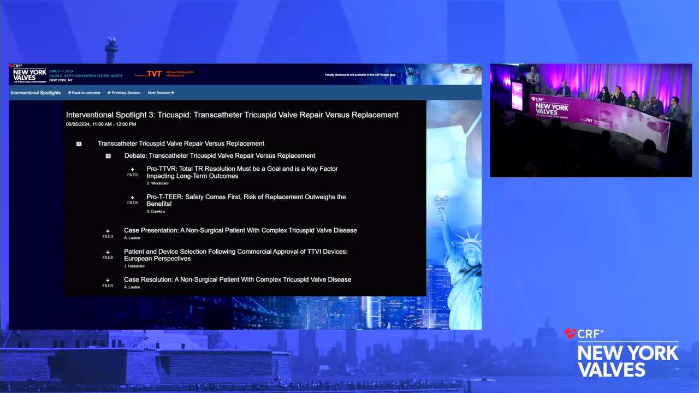Click the session date 06/05/2024, 11:00 AM - 12:00 PM

(101, 124)
